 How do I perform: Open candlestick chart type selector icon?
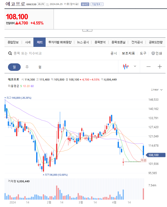point(126,66)
